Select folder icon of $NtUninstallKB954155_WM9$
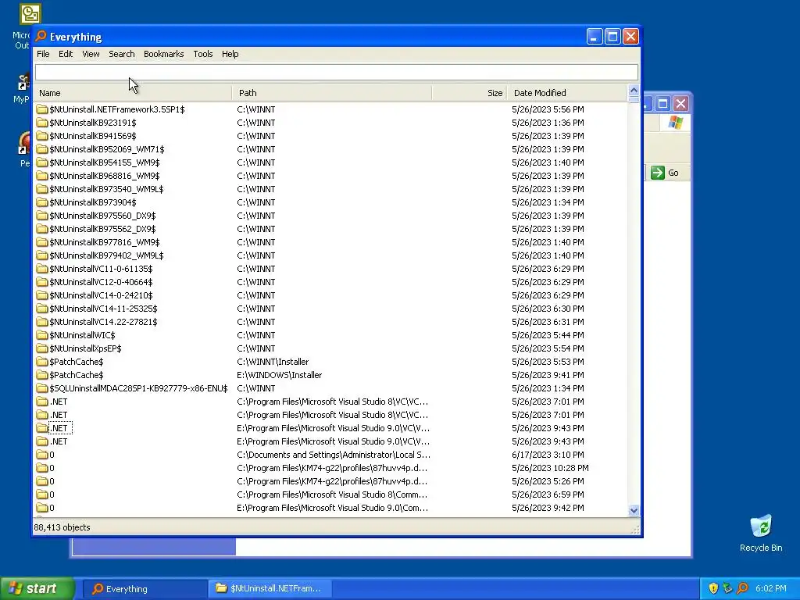This screenshot has height=600, width=800. coord(42,162)
